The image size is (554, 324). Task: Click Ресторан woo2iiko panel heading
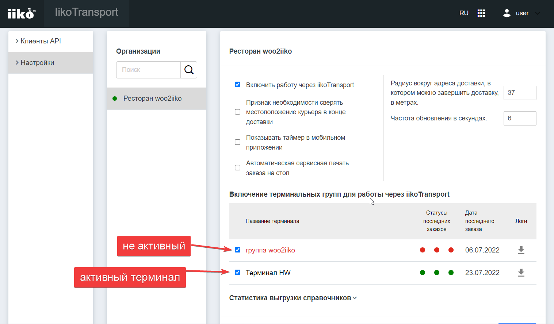pyautogui.click(x=260, y=51)
